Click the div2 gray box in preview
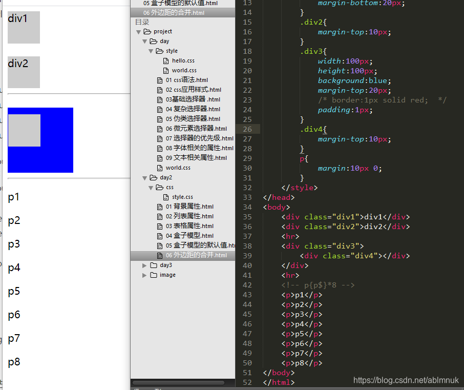This screenshot has width=464, height=390. click(x=24, y=72)
